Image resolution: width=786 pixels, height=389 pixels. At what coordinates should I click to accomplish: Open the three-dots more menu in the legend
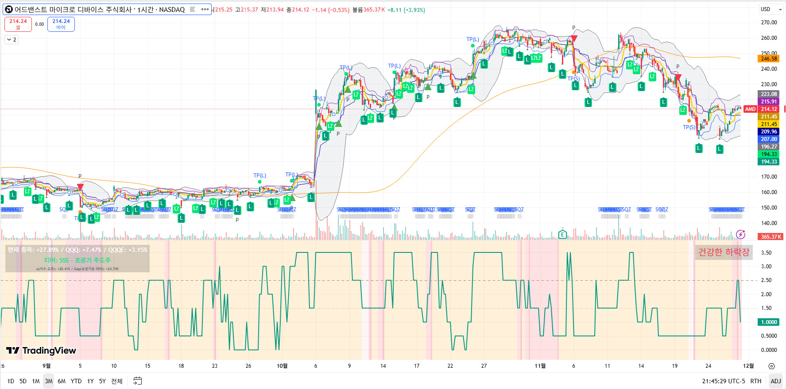[x=205, y=9]
